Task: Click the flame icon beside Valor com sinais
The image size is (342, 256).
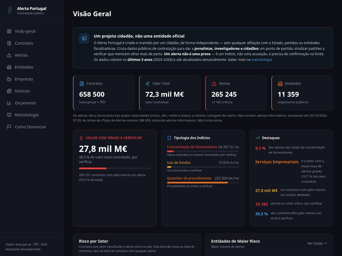Action: [81, 138]
